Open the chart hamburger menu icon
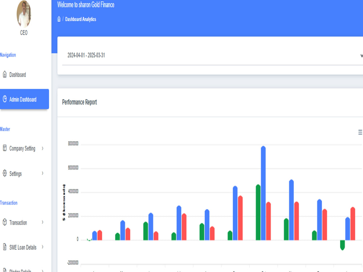 (360, 132)
